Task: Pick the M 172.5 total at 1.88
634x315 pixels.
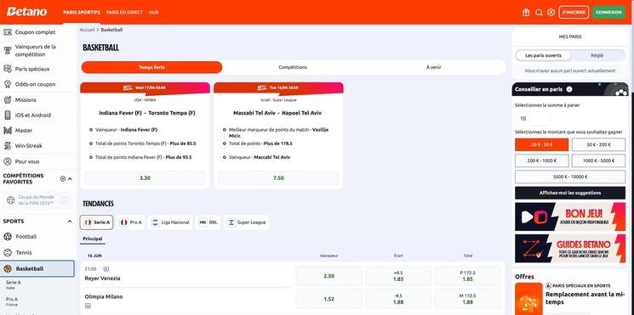Action: [x=467, y=299]
